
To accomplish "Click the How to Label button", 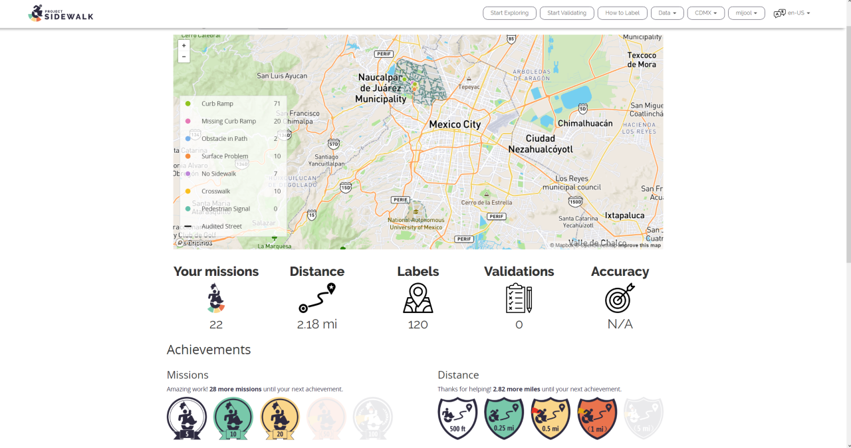I will coord(622,13).
